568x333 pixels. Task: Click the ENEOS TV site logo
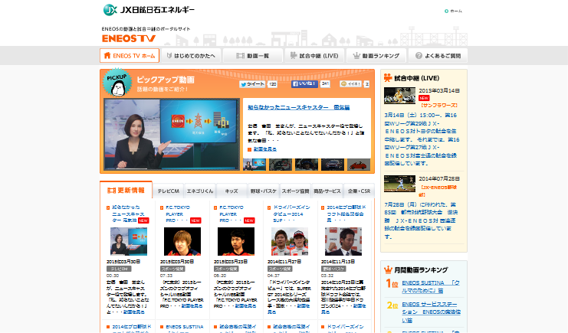point(129,38)
